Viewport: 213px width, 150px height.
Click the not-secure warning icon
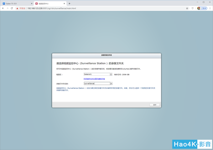pyautogui.click(x=17, y=8)
